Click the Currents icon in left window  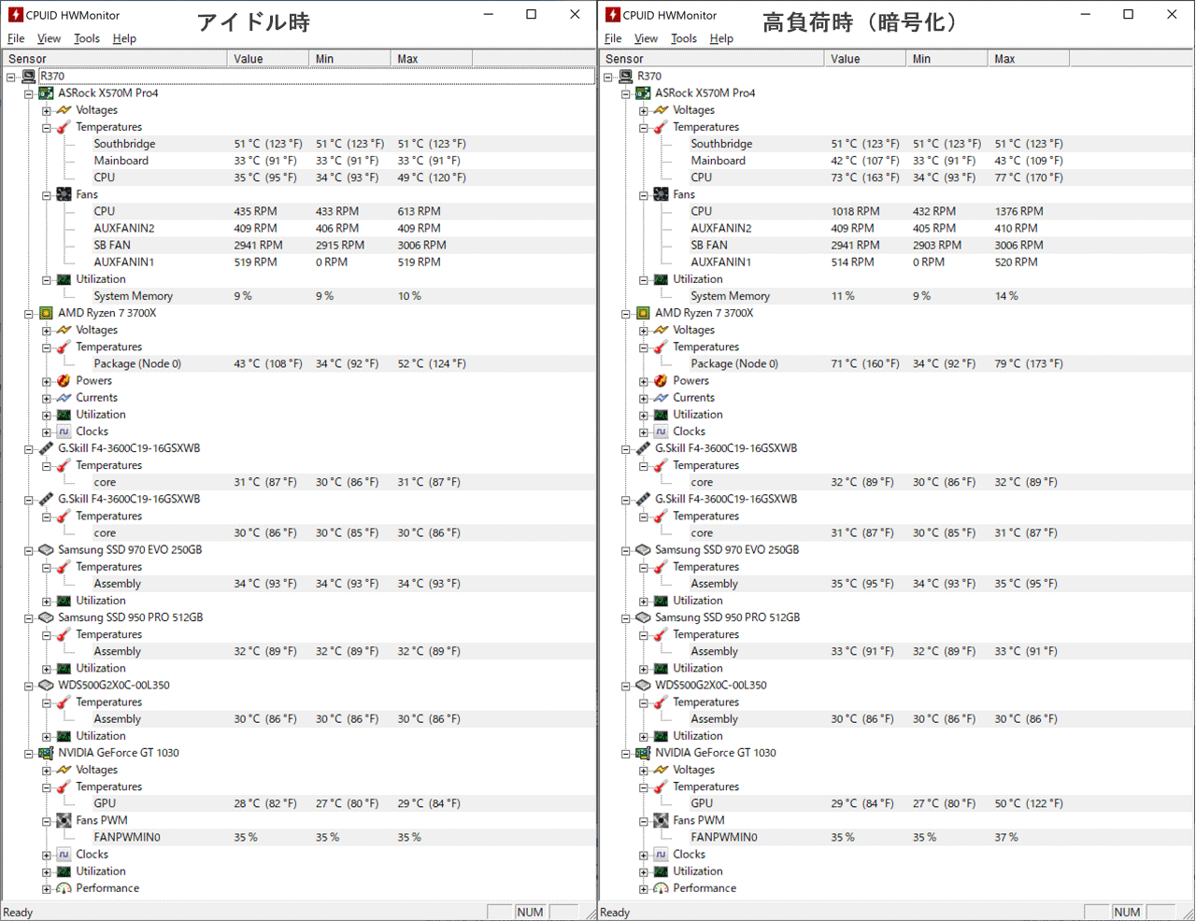tap(64, 398)
